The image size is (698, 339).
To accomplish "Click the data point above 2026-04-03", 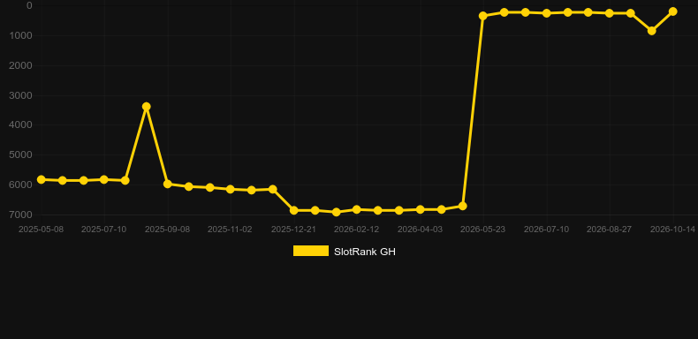I will [x=421, y=209].
